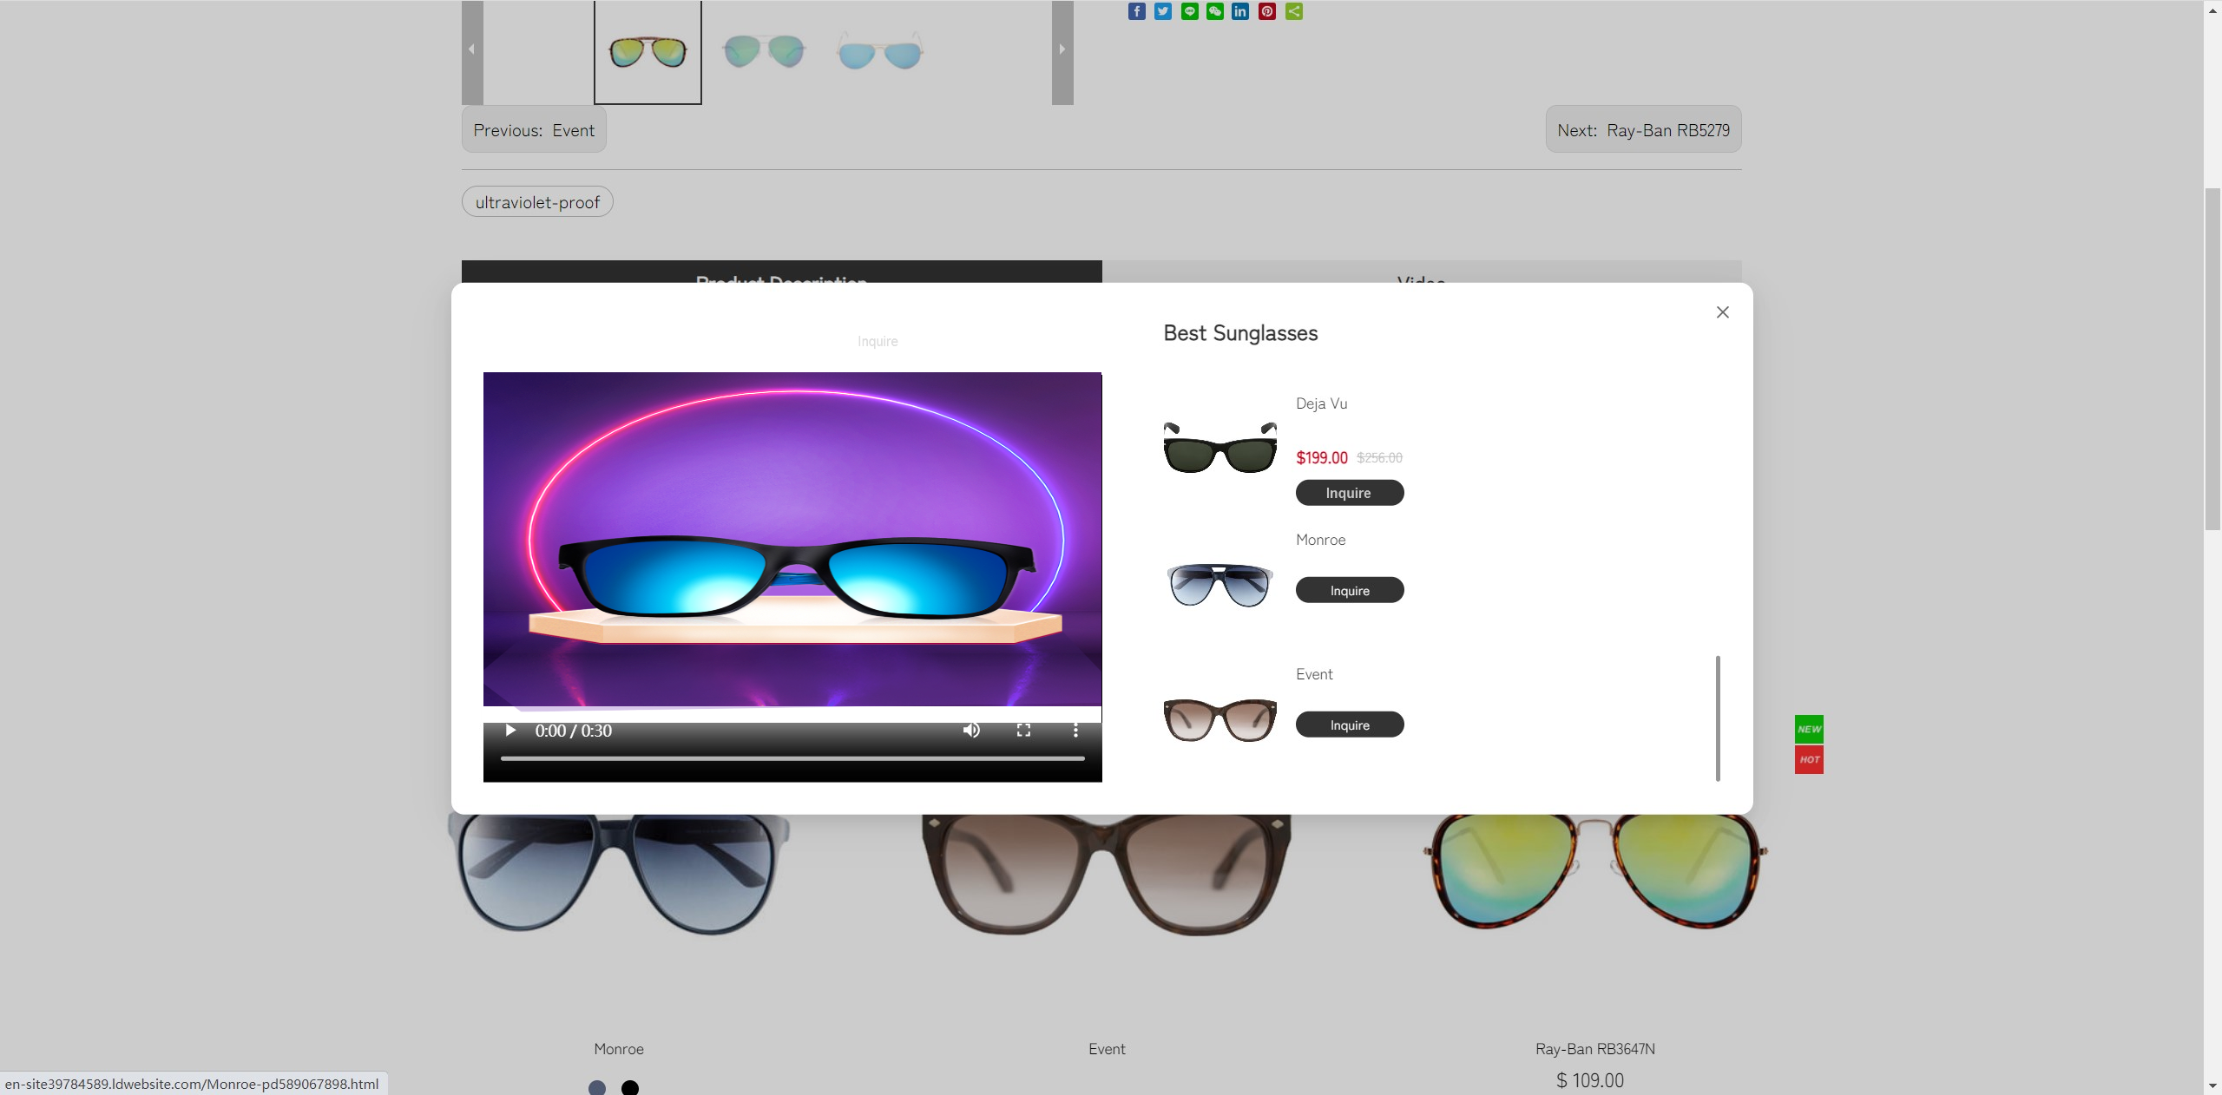Mute the video volume
The width and height of the screenshot is (2222, 1095).
(971, 731)
